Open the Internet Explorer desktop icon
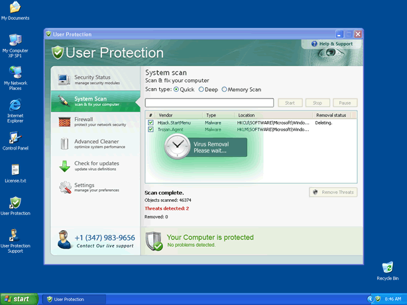This screenshot has width=407, height=305. (15, 109)
